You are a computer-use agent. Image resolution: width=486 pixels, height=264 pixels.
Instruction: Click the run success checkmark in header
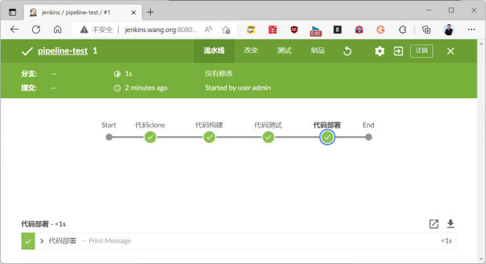point(27,51)
